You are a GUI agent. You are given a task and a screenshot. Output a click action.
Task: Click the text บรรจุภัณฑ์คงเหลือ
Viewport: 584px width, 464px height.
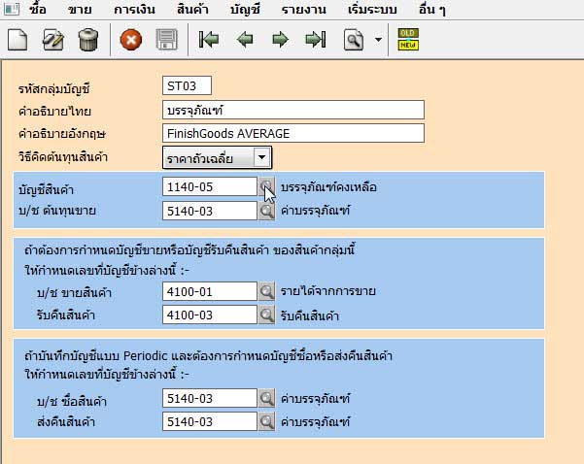[328, 187]
